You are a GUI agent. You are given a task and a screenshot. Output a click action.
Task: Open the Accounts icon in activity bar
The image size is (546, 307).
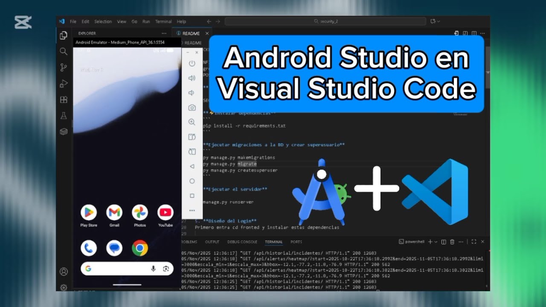(64, 272)
